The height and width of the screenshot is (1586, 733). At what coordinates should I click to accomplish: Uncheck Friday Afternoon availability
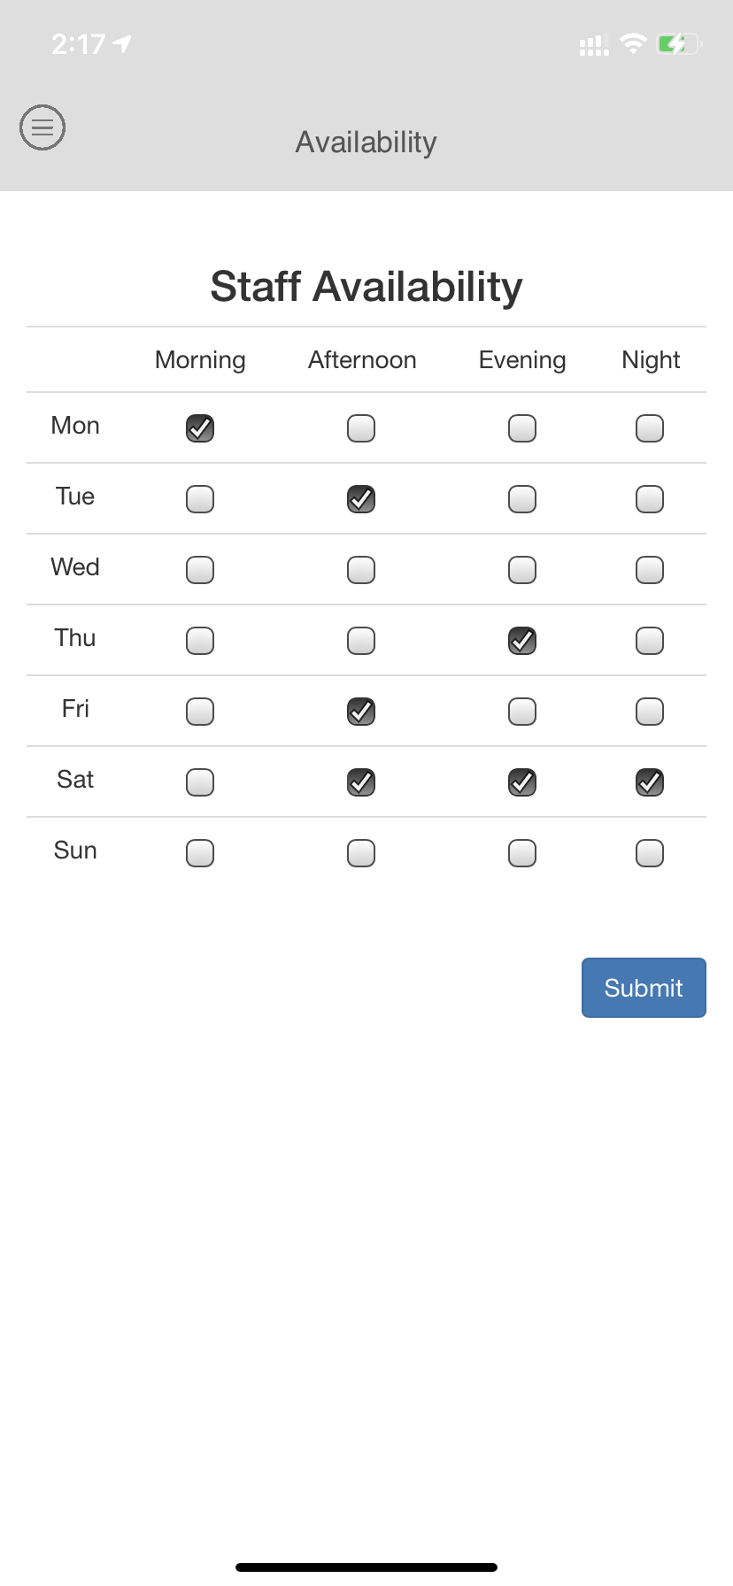point(361,712)
